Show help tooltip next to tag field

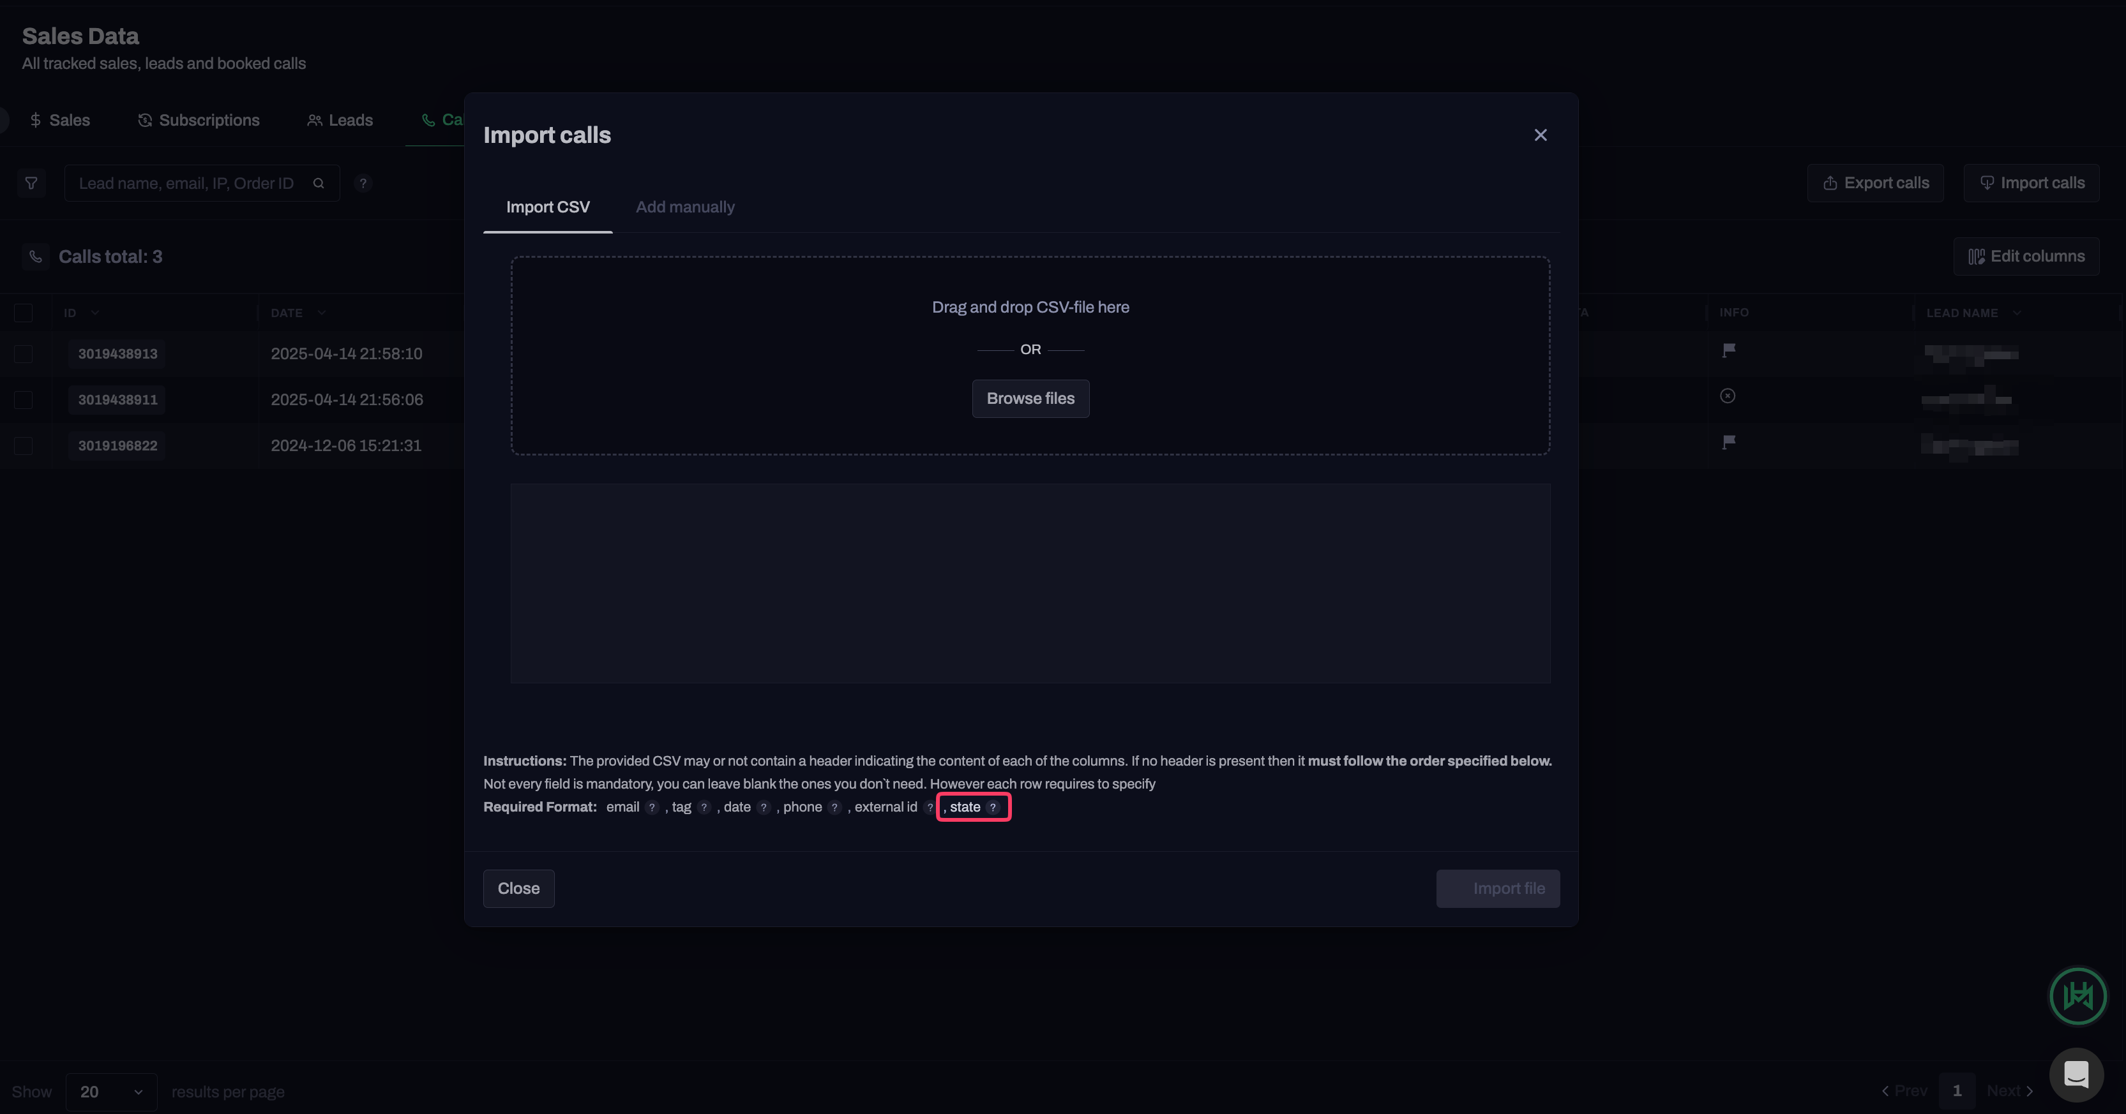(x=704, y=807)
